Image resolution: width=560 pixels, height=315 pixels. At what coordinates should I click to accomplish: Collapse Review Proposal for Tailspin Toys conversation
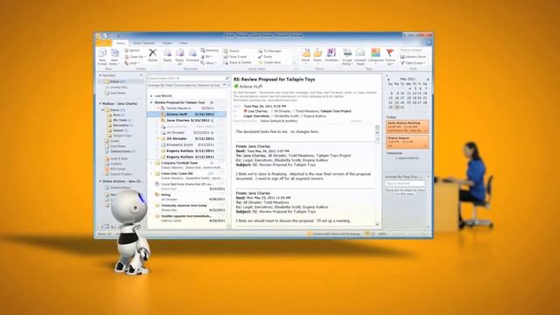click(x=151, y=102)
